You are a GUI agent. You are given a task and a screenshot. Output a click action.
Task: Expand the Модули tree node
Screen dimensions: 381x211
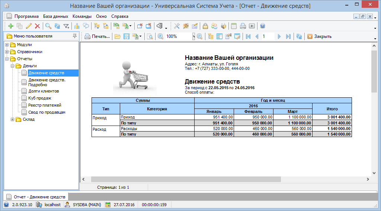pos(7,45)
